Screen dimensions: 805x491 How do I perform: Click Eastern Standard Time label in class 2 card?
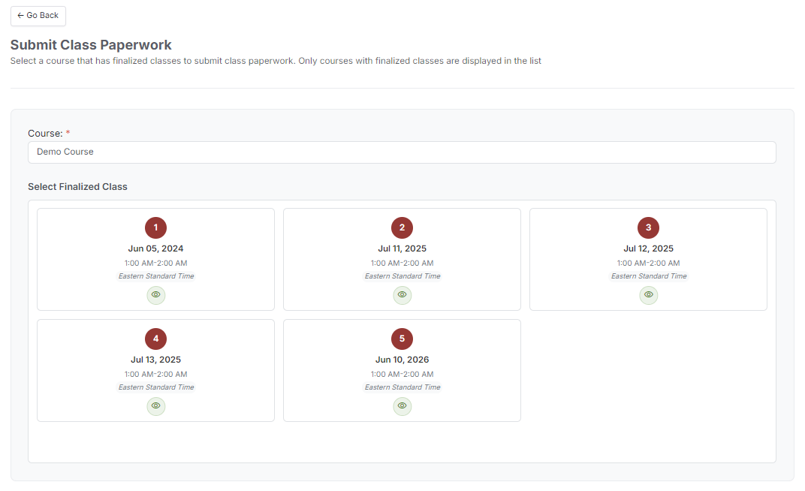coord(402,276)
